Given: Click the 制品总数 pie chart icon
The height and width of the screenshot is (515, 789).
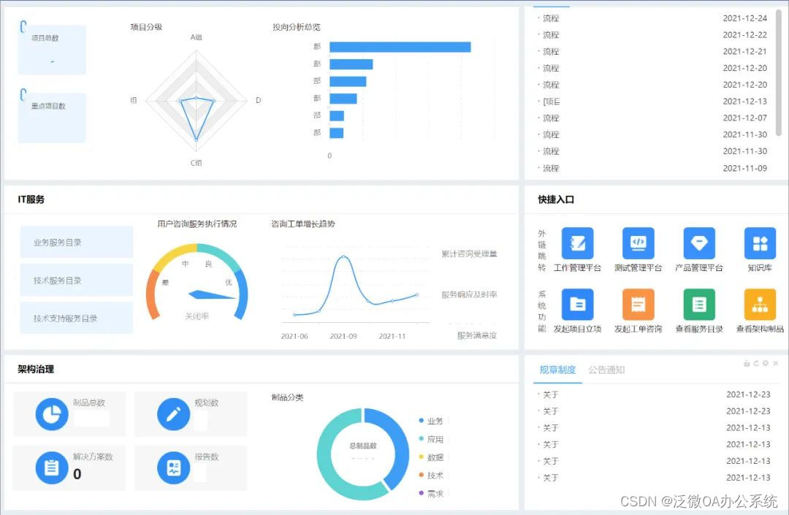Looking at the screenshot, I should click(52, 414).
